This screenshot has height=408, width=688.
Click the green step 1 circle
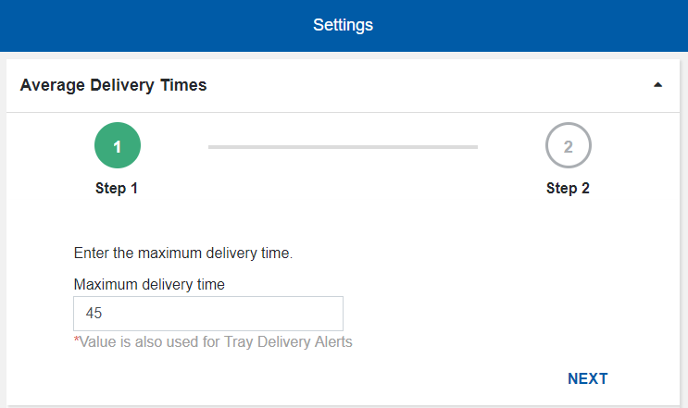pyautogui.click(x=117, y=146)
